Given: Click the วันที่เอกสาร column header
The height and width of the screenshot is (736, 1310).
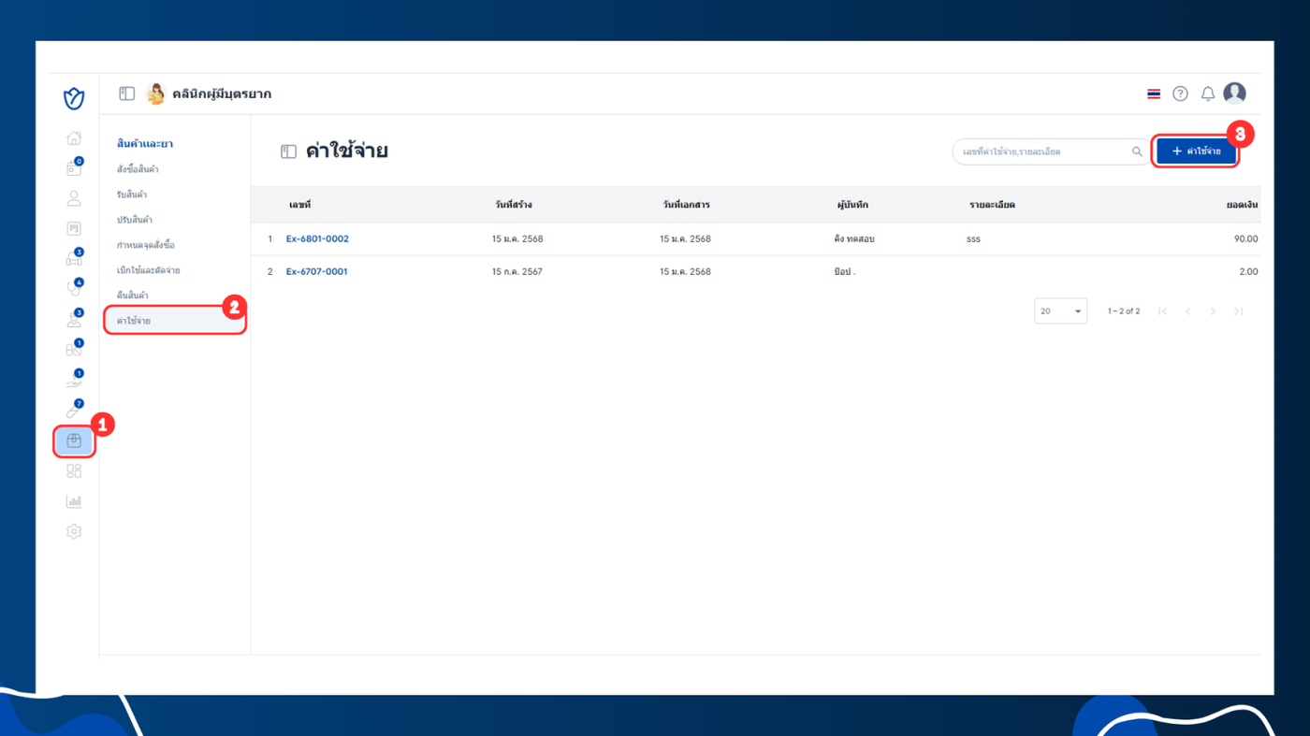Looking at the screenshot, I should click(x=686, y=205).
